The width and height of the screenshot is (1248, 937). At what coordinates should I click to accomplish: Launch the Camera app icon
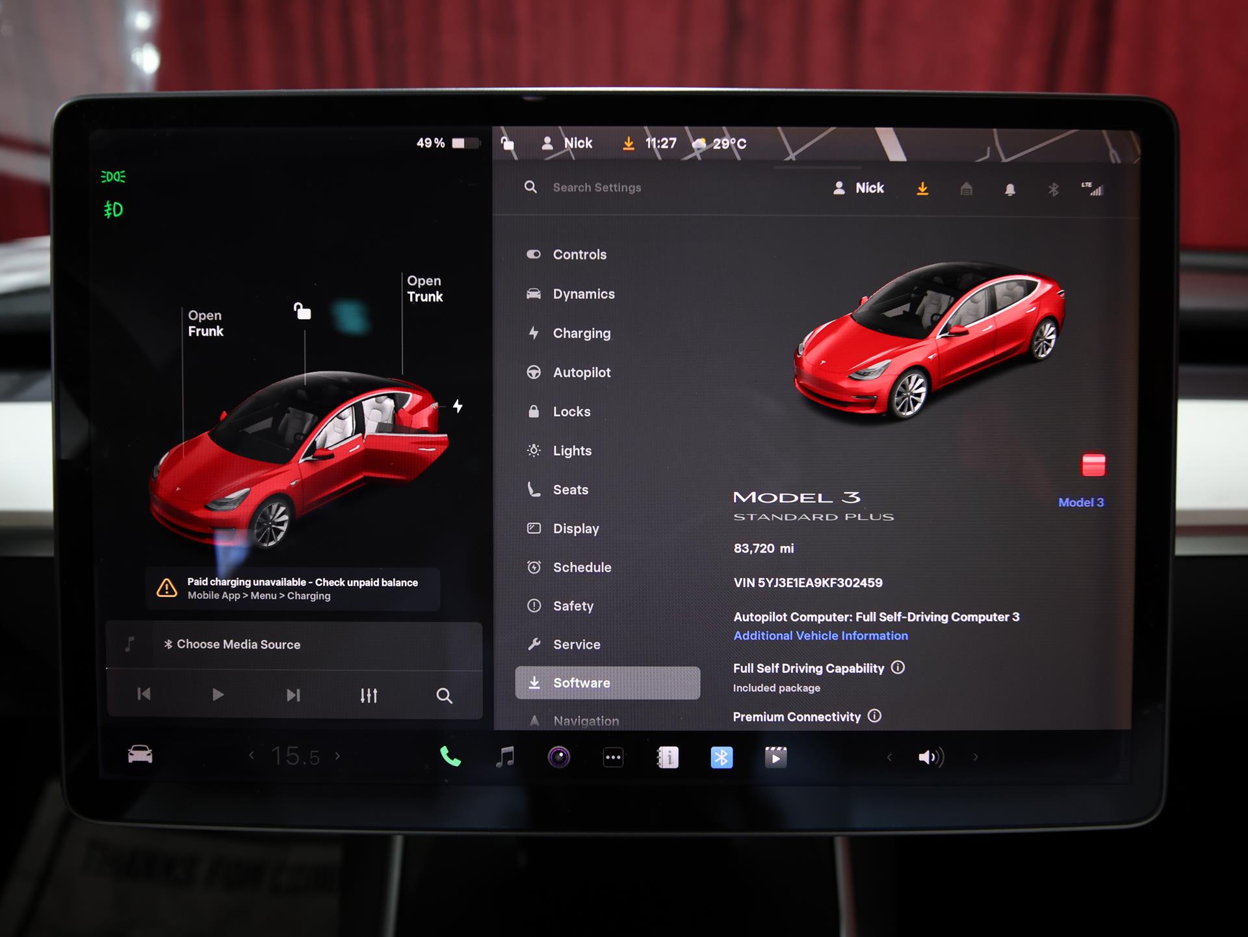(x=559, y=757)
